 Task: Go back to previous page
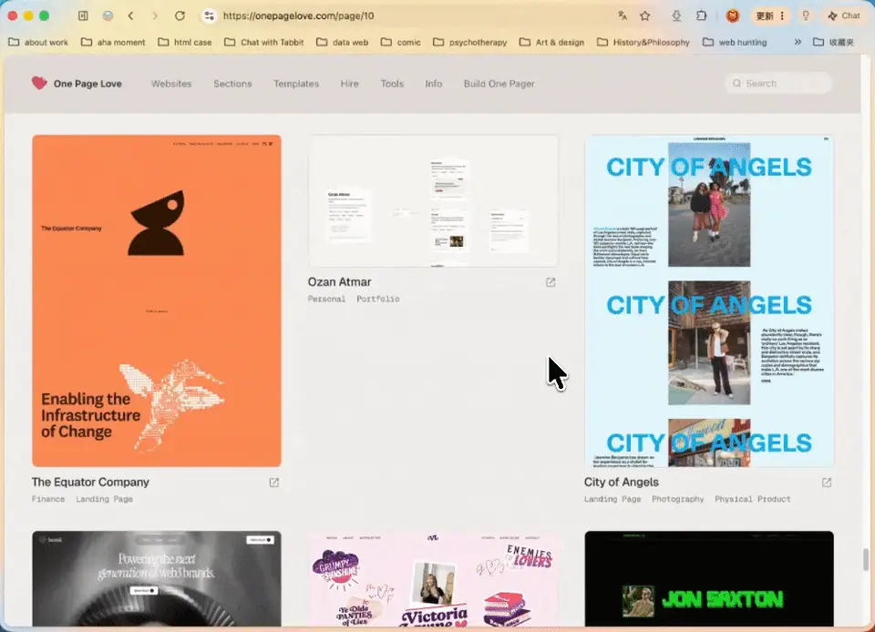[131, 15]
